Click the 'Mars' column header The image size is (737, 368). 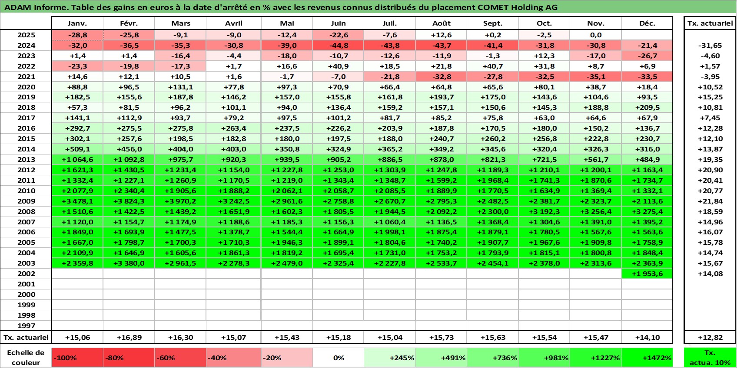tap(180, 23)
